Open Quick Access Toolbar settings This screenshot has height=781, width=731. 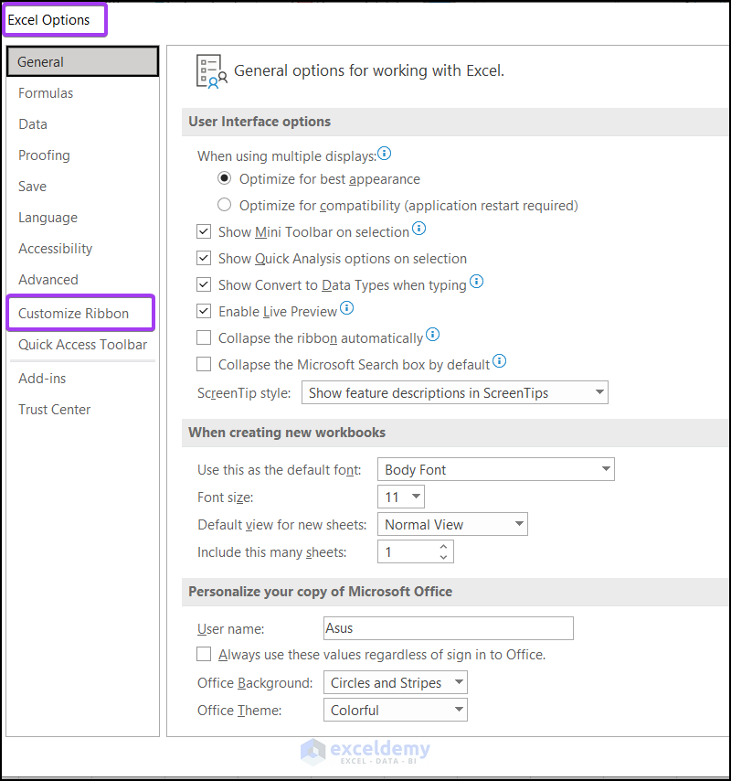pyautogui.click(x=83, y=345)
